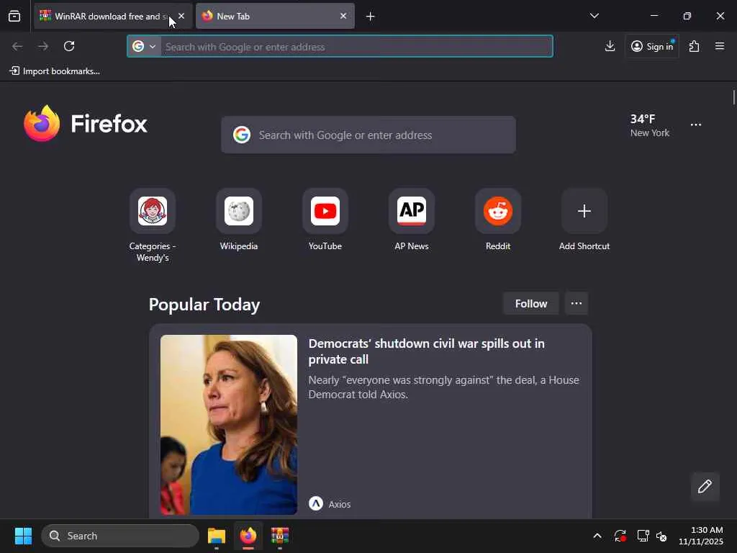Image resolution: width=737 pixels, height=553 pixels.
Task: Open the search engine dropdown in the address bar
Action: click(x=144, y=47)
